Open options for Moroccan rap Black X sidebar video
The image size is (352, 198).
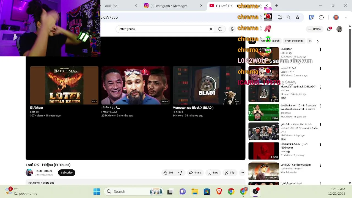click(x=320, y=87)
